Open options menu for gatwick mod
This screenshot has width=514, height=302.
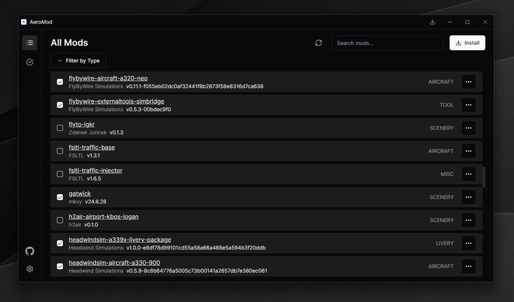click(468, 197)
